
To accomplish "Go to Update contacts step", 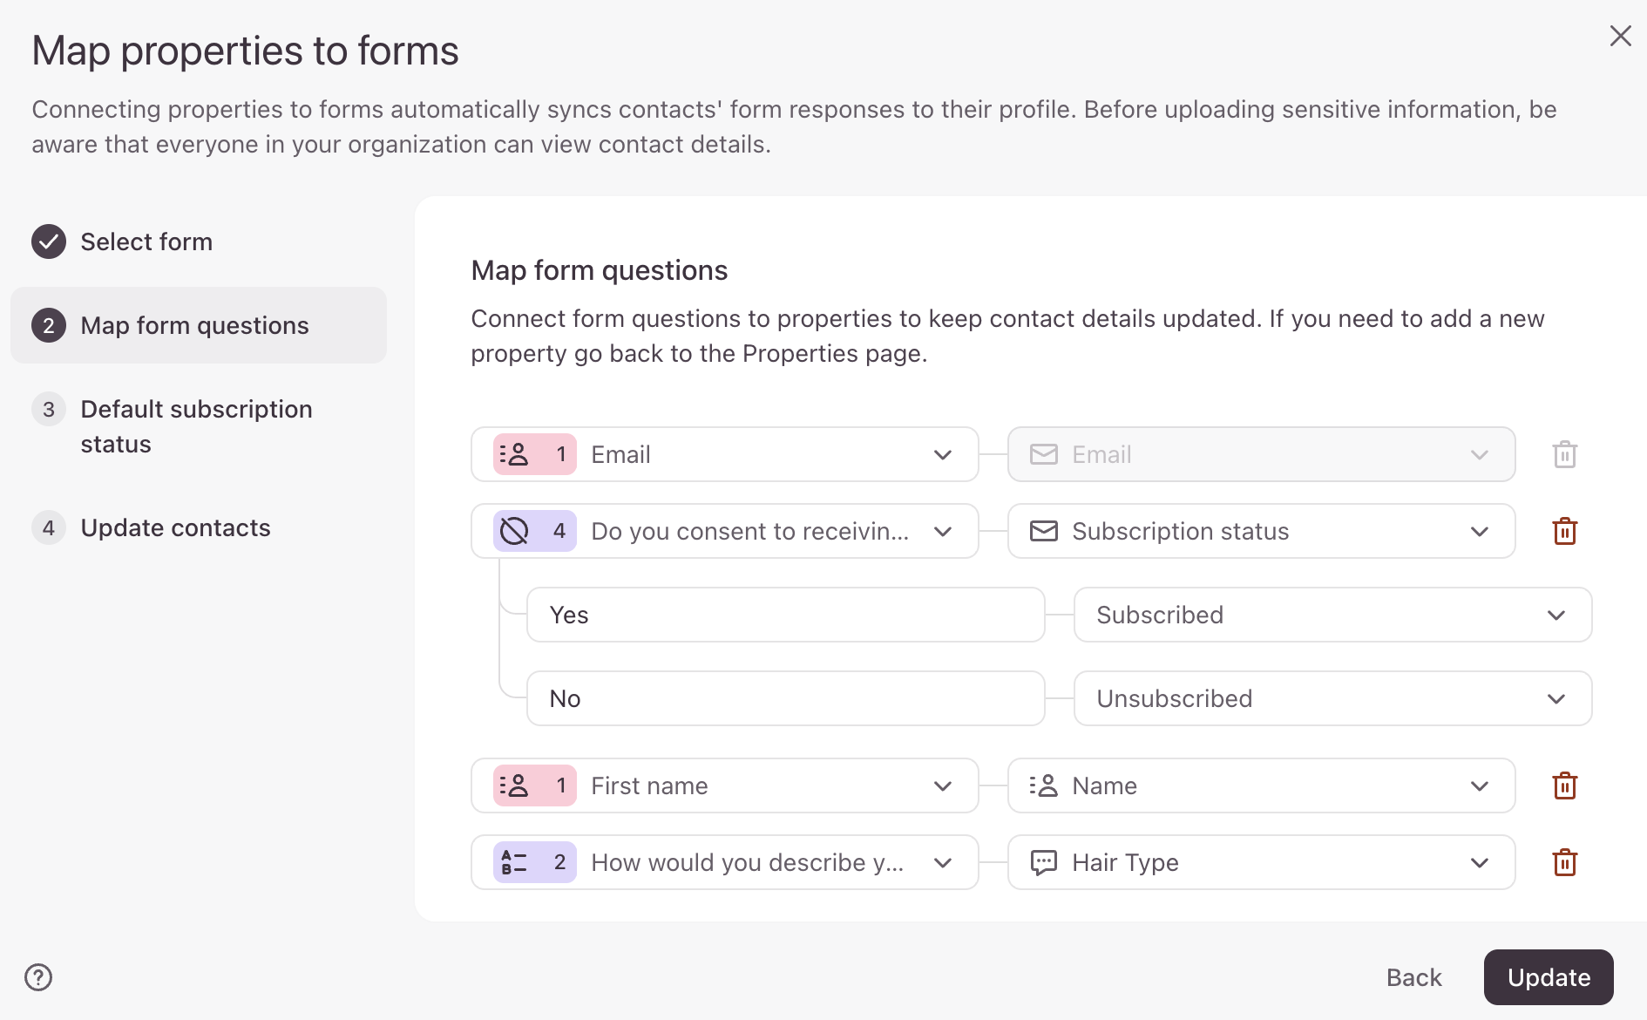I will point(175,527).
